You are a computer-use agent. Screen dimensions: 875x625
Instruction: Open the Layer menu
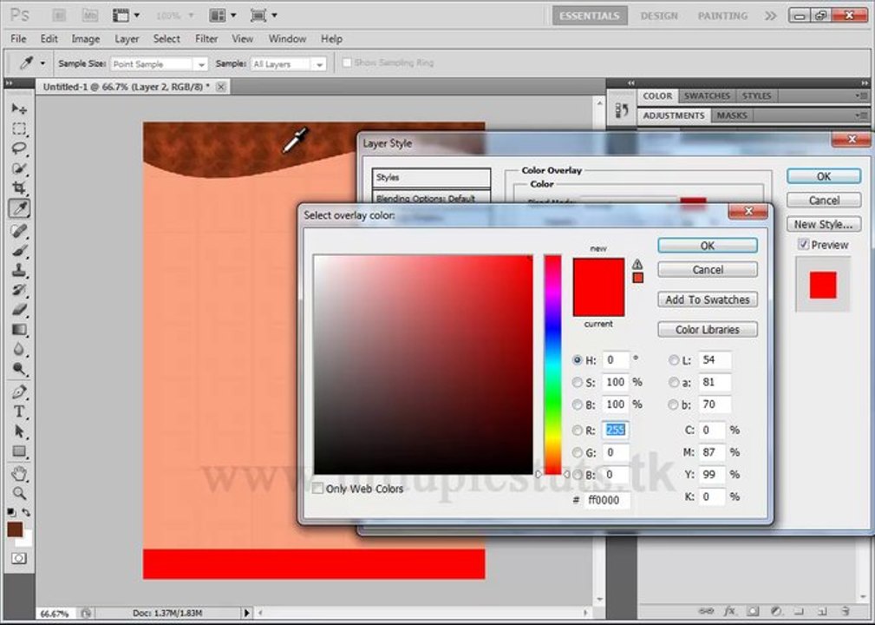click(x=127, y=38)
